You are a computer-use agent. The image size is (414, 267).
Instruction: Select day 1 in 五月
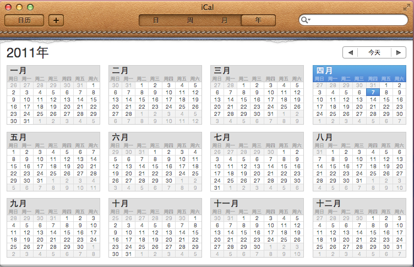[x=13, y=152]
